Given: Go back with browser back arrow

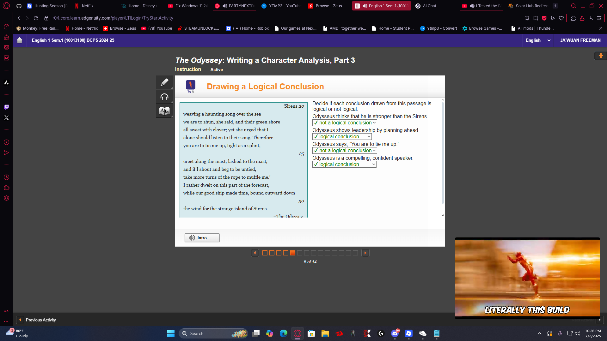Looking at the screenshot, I should [x=19, y=18].
